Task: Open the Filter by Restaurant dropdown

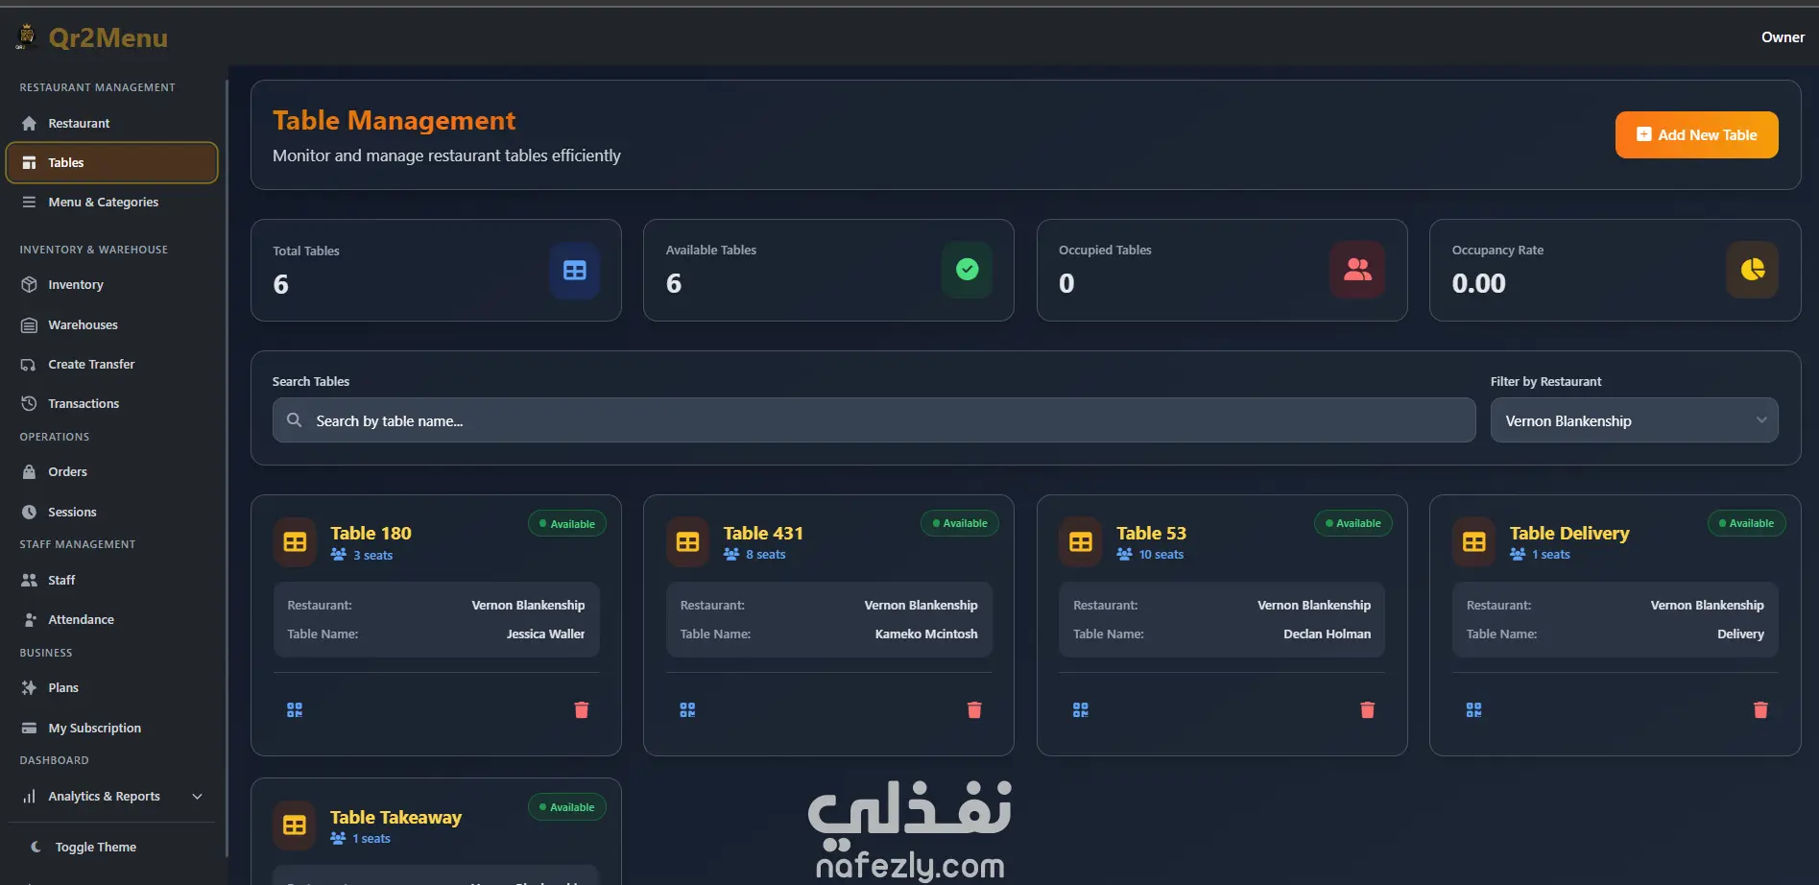Action: coord(1634,420)
